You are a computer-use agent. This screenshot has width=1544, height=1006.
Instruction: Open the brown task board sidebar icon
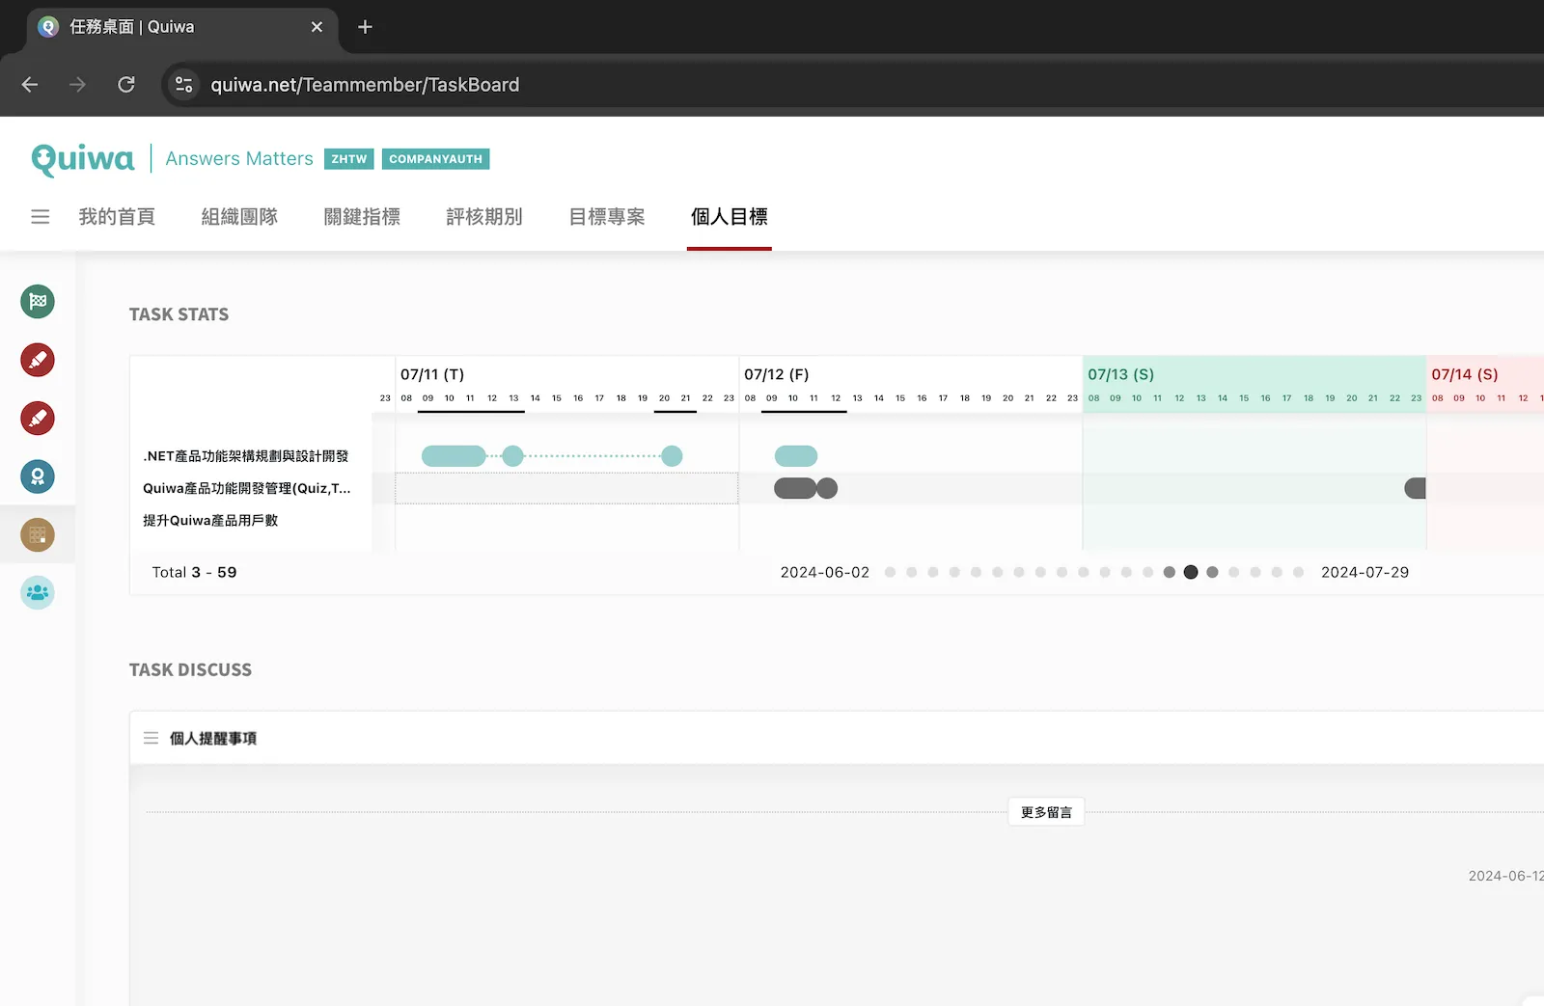coord(38,534)
